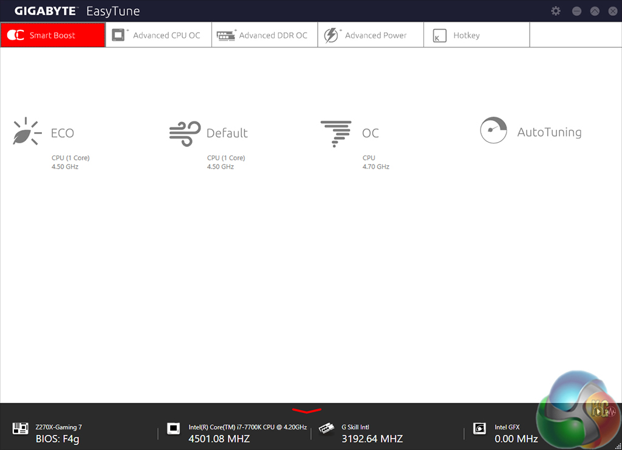Open the Smart Boost tab

[x=53, y=35]
